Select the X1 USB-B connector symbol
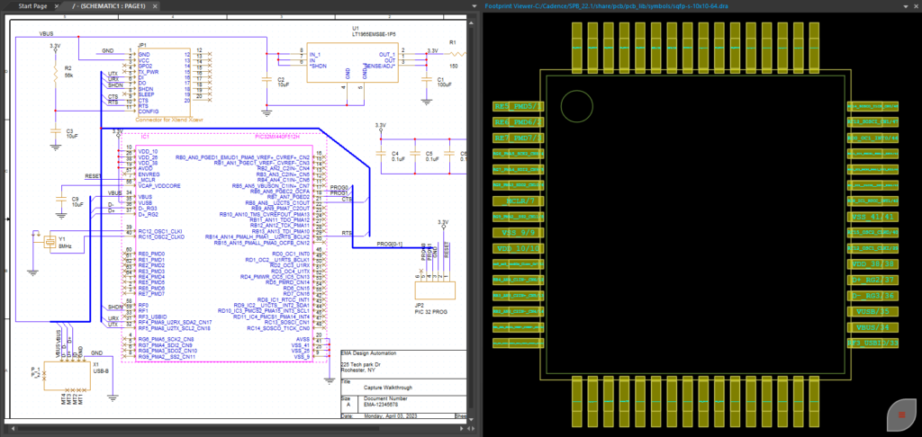 65,374
